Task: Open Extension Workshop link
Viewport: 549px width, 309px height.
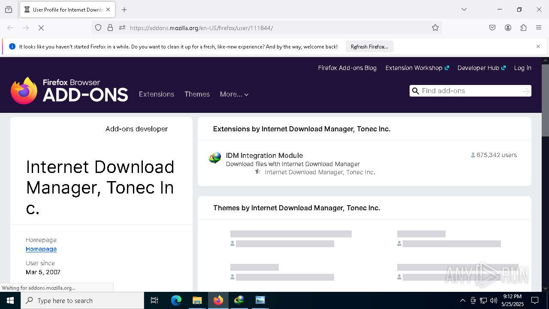Action: point(417,68)
